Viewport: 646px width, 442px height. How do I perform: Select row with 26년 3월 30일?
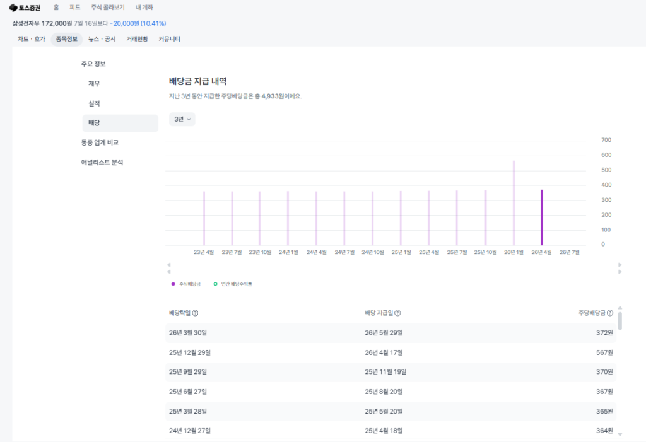pyautogui.click(x=391, y=333)
